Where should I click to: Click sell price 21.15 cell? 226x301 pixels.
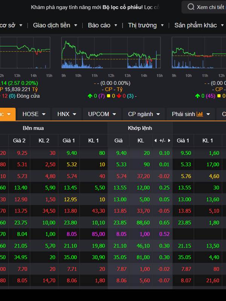[x=185, y=246]
